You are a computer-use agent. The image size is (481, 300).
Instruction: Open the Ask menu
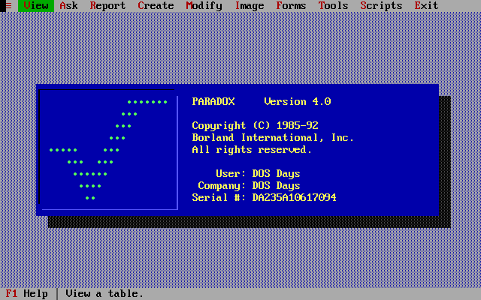point(68,6)
